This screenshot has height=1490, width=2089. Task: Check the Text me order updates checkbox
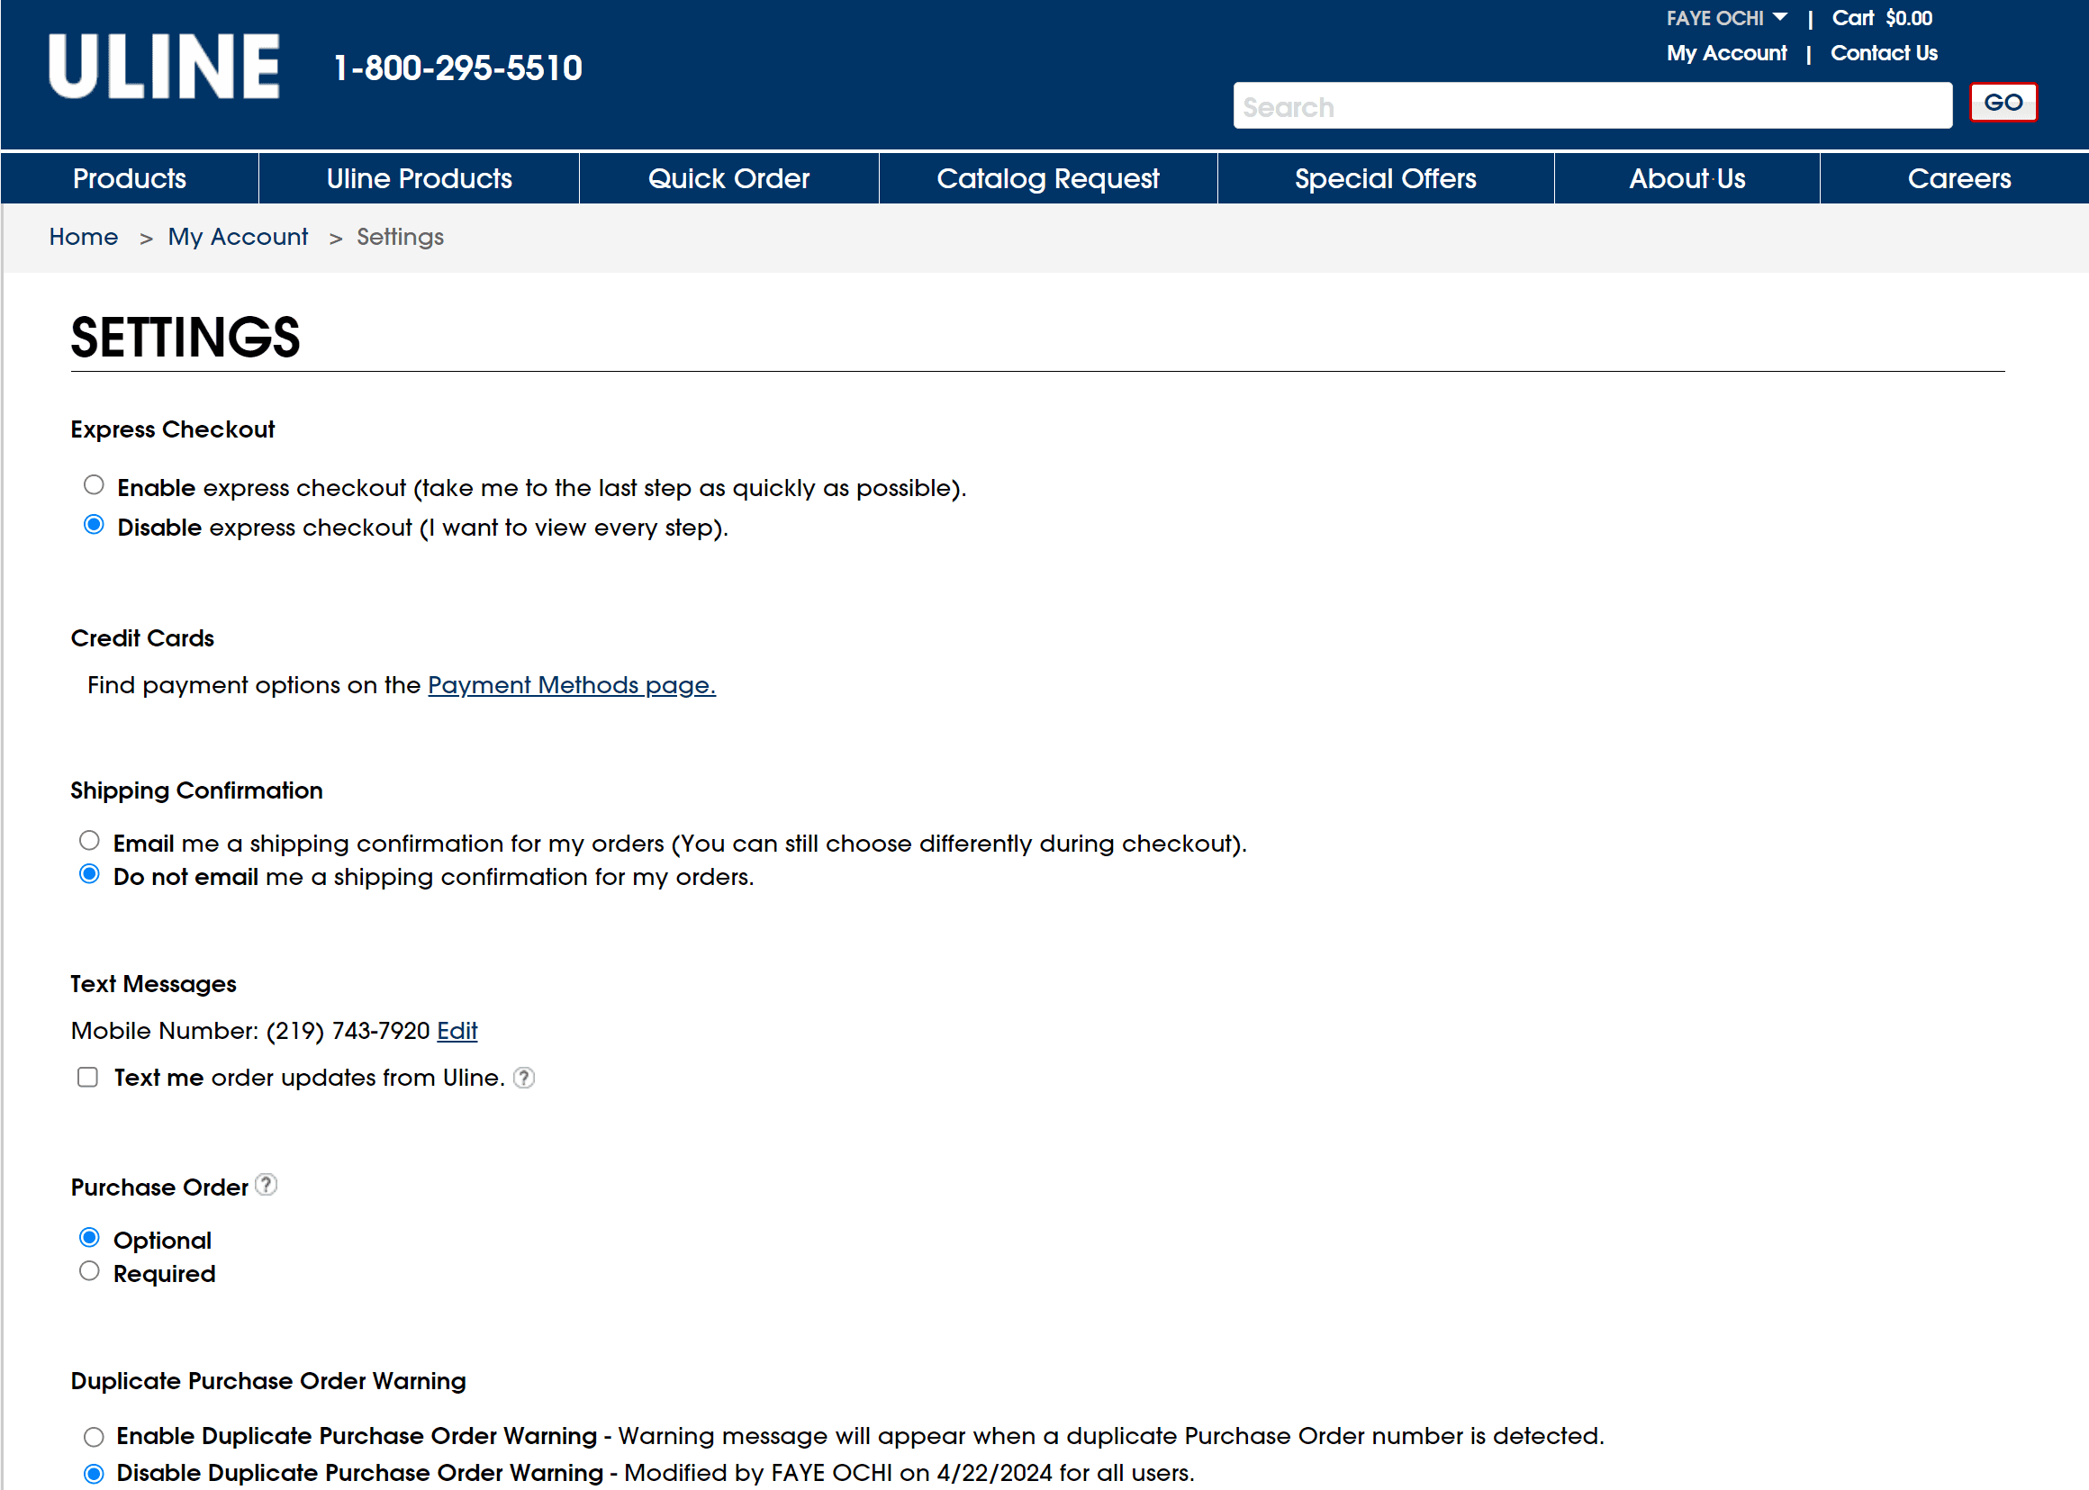87,1077
